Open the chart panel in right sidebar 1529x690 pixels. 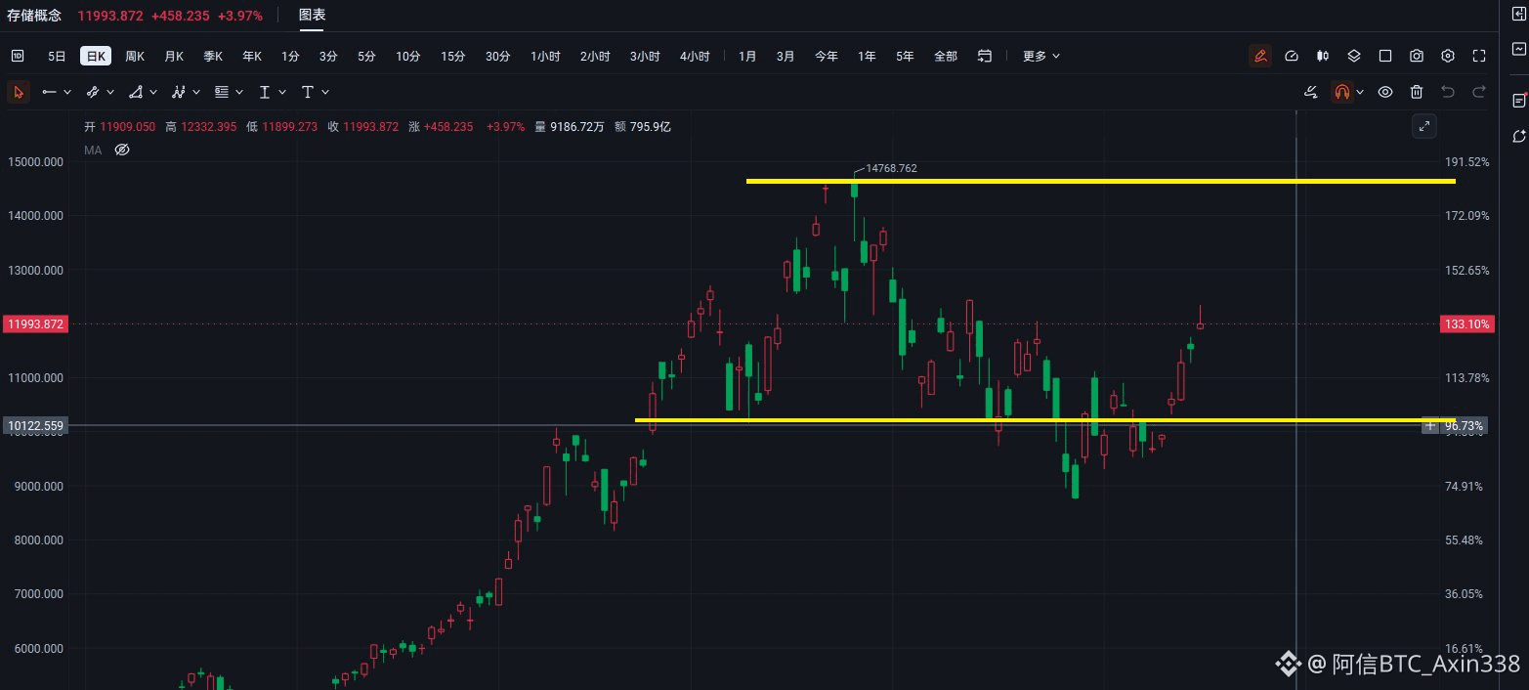[1519, 48]
